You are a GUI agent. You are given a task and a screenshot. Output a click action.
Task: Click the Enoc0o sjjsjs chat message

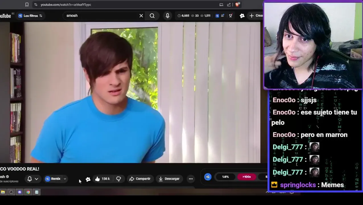pos(295,100)
